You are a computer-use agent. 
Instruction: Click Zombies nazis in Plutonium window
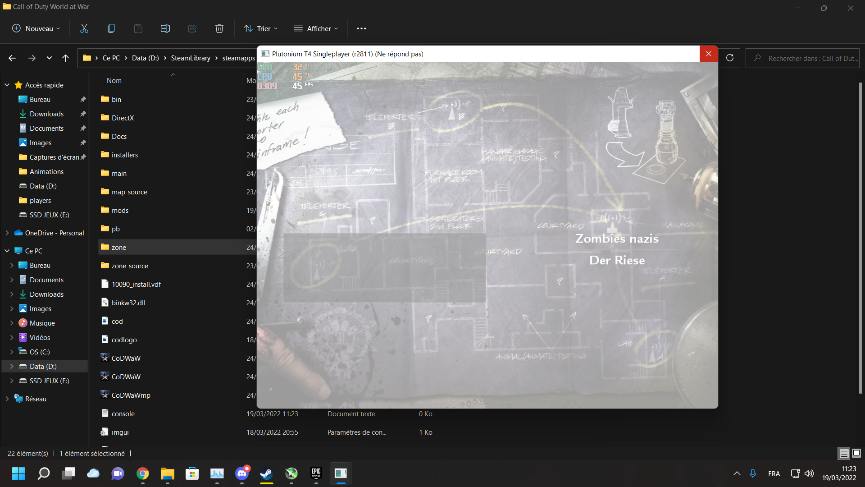point(617,239)
